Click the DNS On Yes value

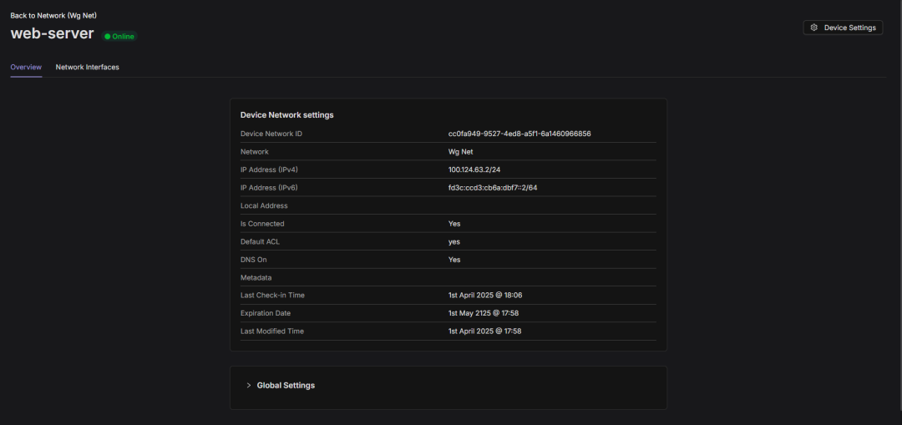454,260
